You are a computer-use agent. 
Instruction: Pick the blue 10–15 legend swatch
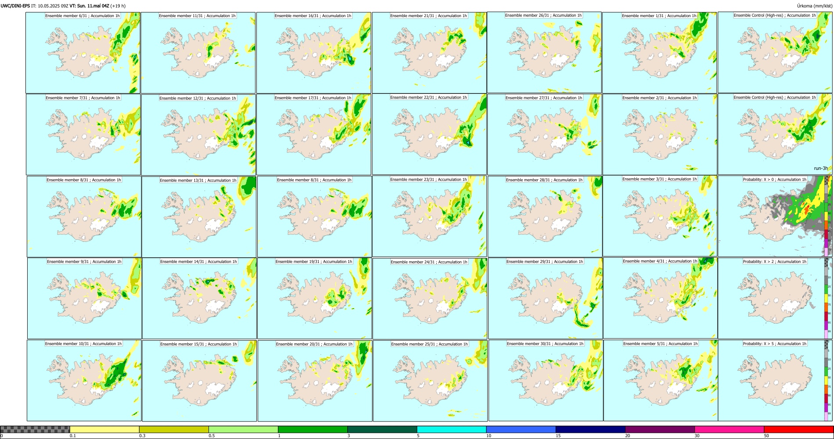(x=521, y=429)
